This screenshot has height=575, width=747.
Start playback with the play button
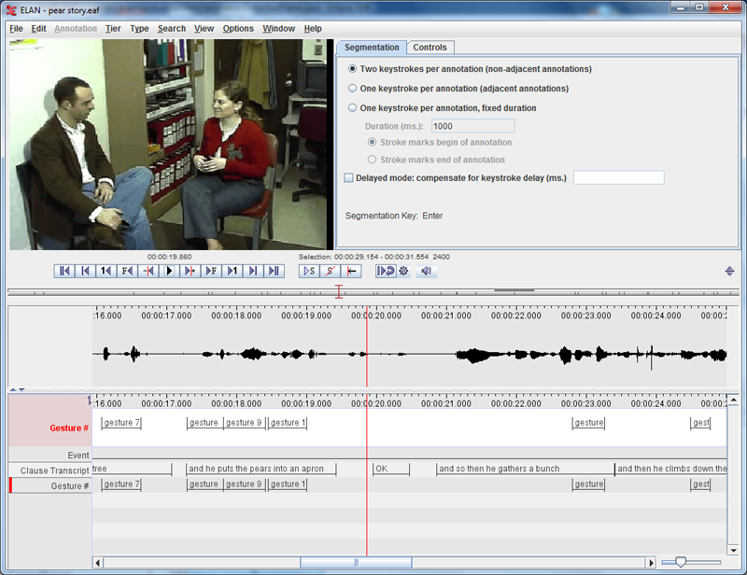169,271
